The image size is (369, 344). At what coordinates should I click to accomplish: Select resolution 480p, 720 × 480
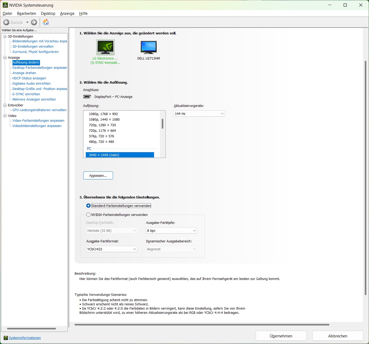[101, 142]
